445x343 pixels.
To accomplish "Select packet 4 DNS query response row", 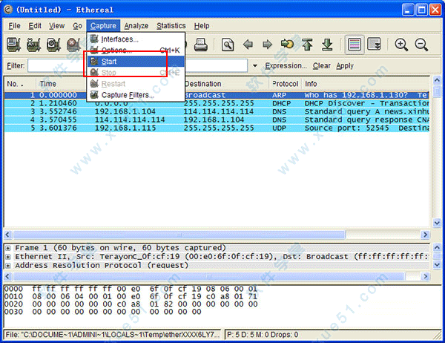I will pos(217,120).
